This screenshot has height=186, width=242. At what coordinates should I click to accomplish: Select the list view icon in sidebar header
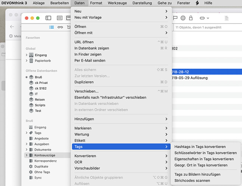[52, 27]
